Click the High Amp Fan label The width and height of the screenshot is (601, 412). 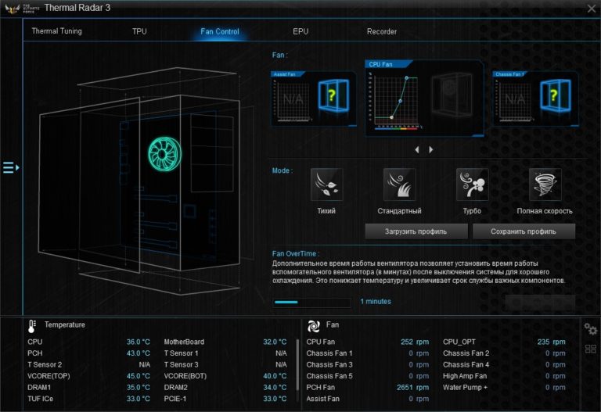pos(465,376)
